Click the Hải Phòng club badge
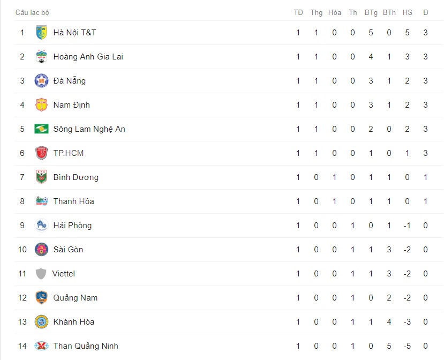Screen dimensions: 444x360 click(41, 226)
